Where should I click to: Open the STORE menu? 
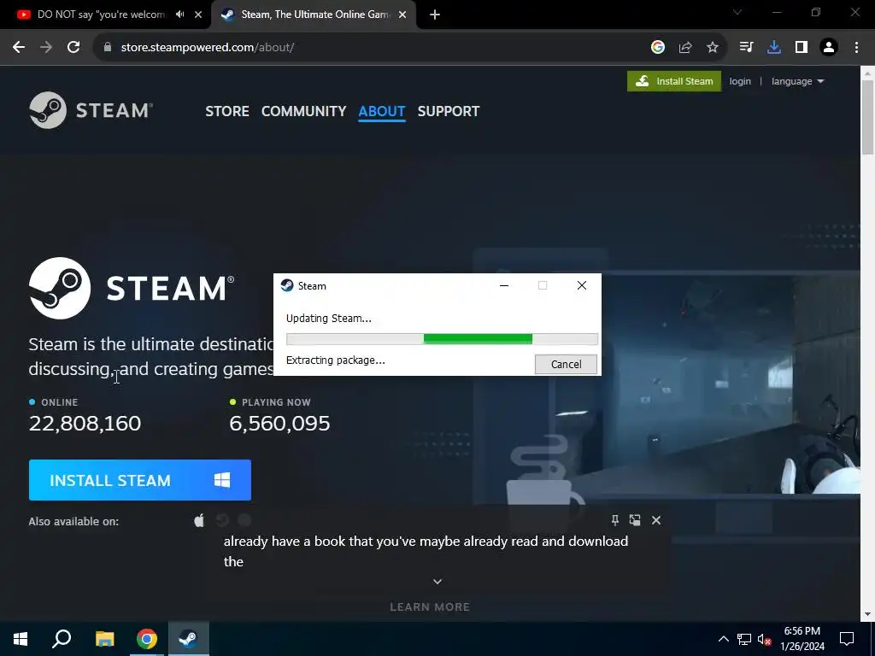coord(227,111)
